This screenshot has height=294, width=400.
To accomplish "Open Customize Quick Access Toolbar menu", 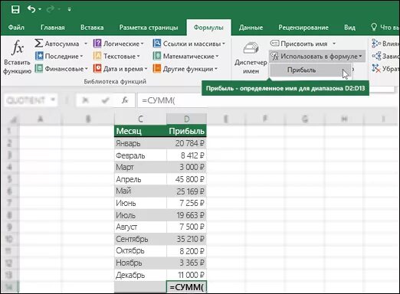I will coord(69,9).
